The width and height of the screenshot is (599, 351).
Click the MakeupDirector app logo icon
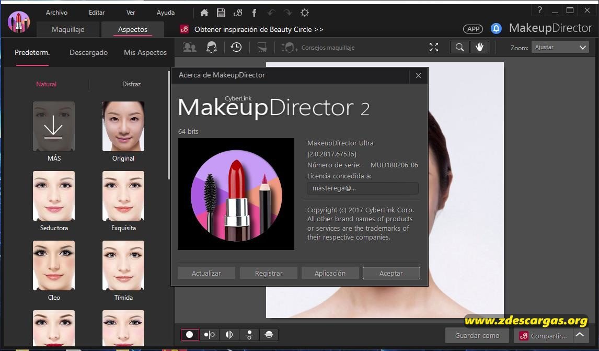18,22
